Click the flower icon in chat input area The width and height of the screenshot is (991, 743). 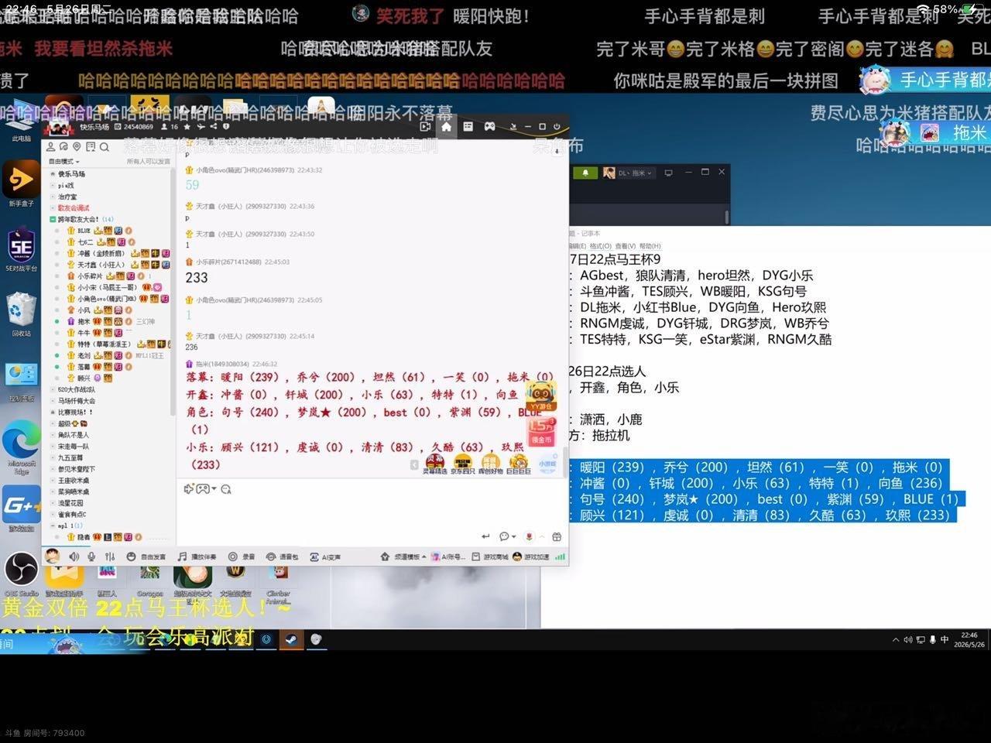[529, 536]
